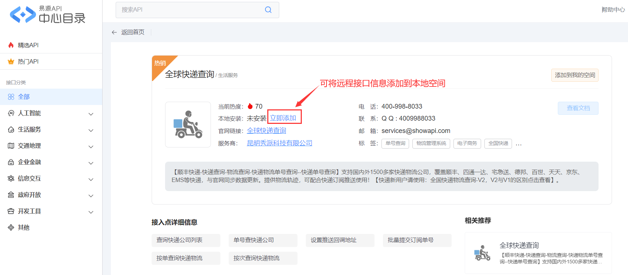Screen dimensions: 628x275
Task: Select the 生活服务 category label
Action: click(29, 129)
